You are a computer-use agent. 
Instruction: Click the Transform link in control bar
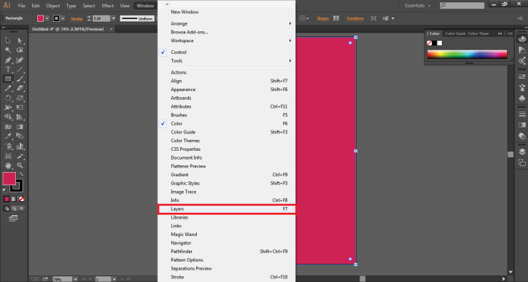(355, 18)
